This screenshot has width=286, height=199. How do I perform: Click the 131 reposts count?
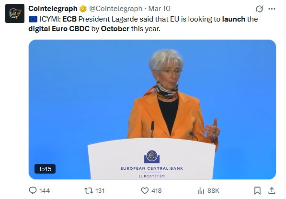tap(100, 190)
